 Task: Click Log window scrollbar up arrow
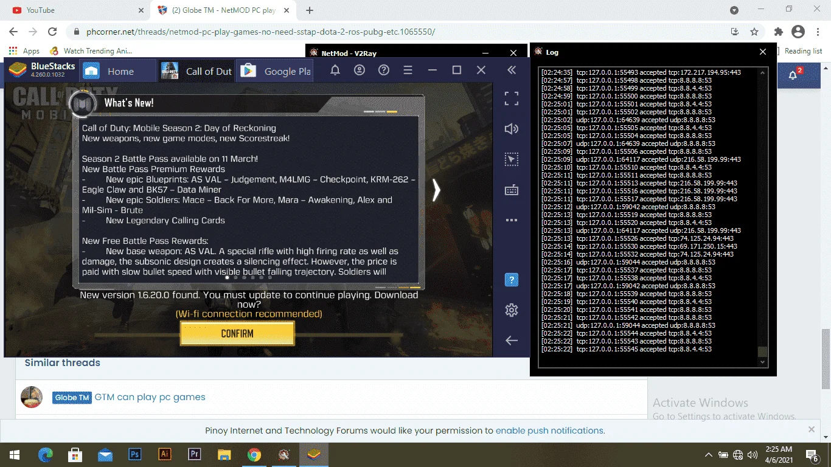pyautogui.click(x=763, y=72)
